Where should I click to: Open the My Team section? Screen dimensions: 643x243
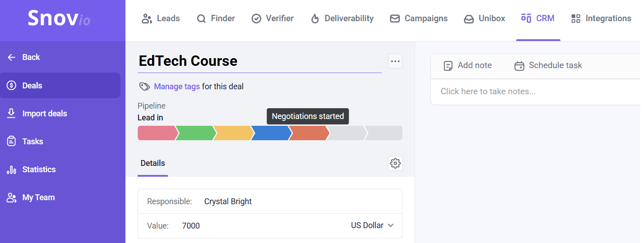38,197
